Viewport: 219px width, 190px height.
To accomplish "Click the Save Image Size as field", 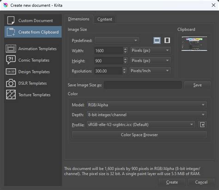I will (143, 85).
